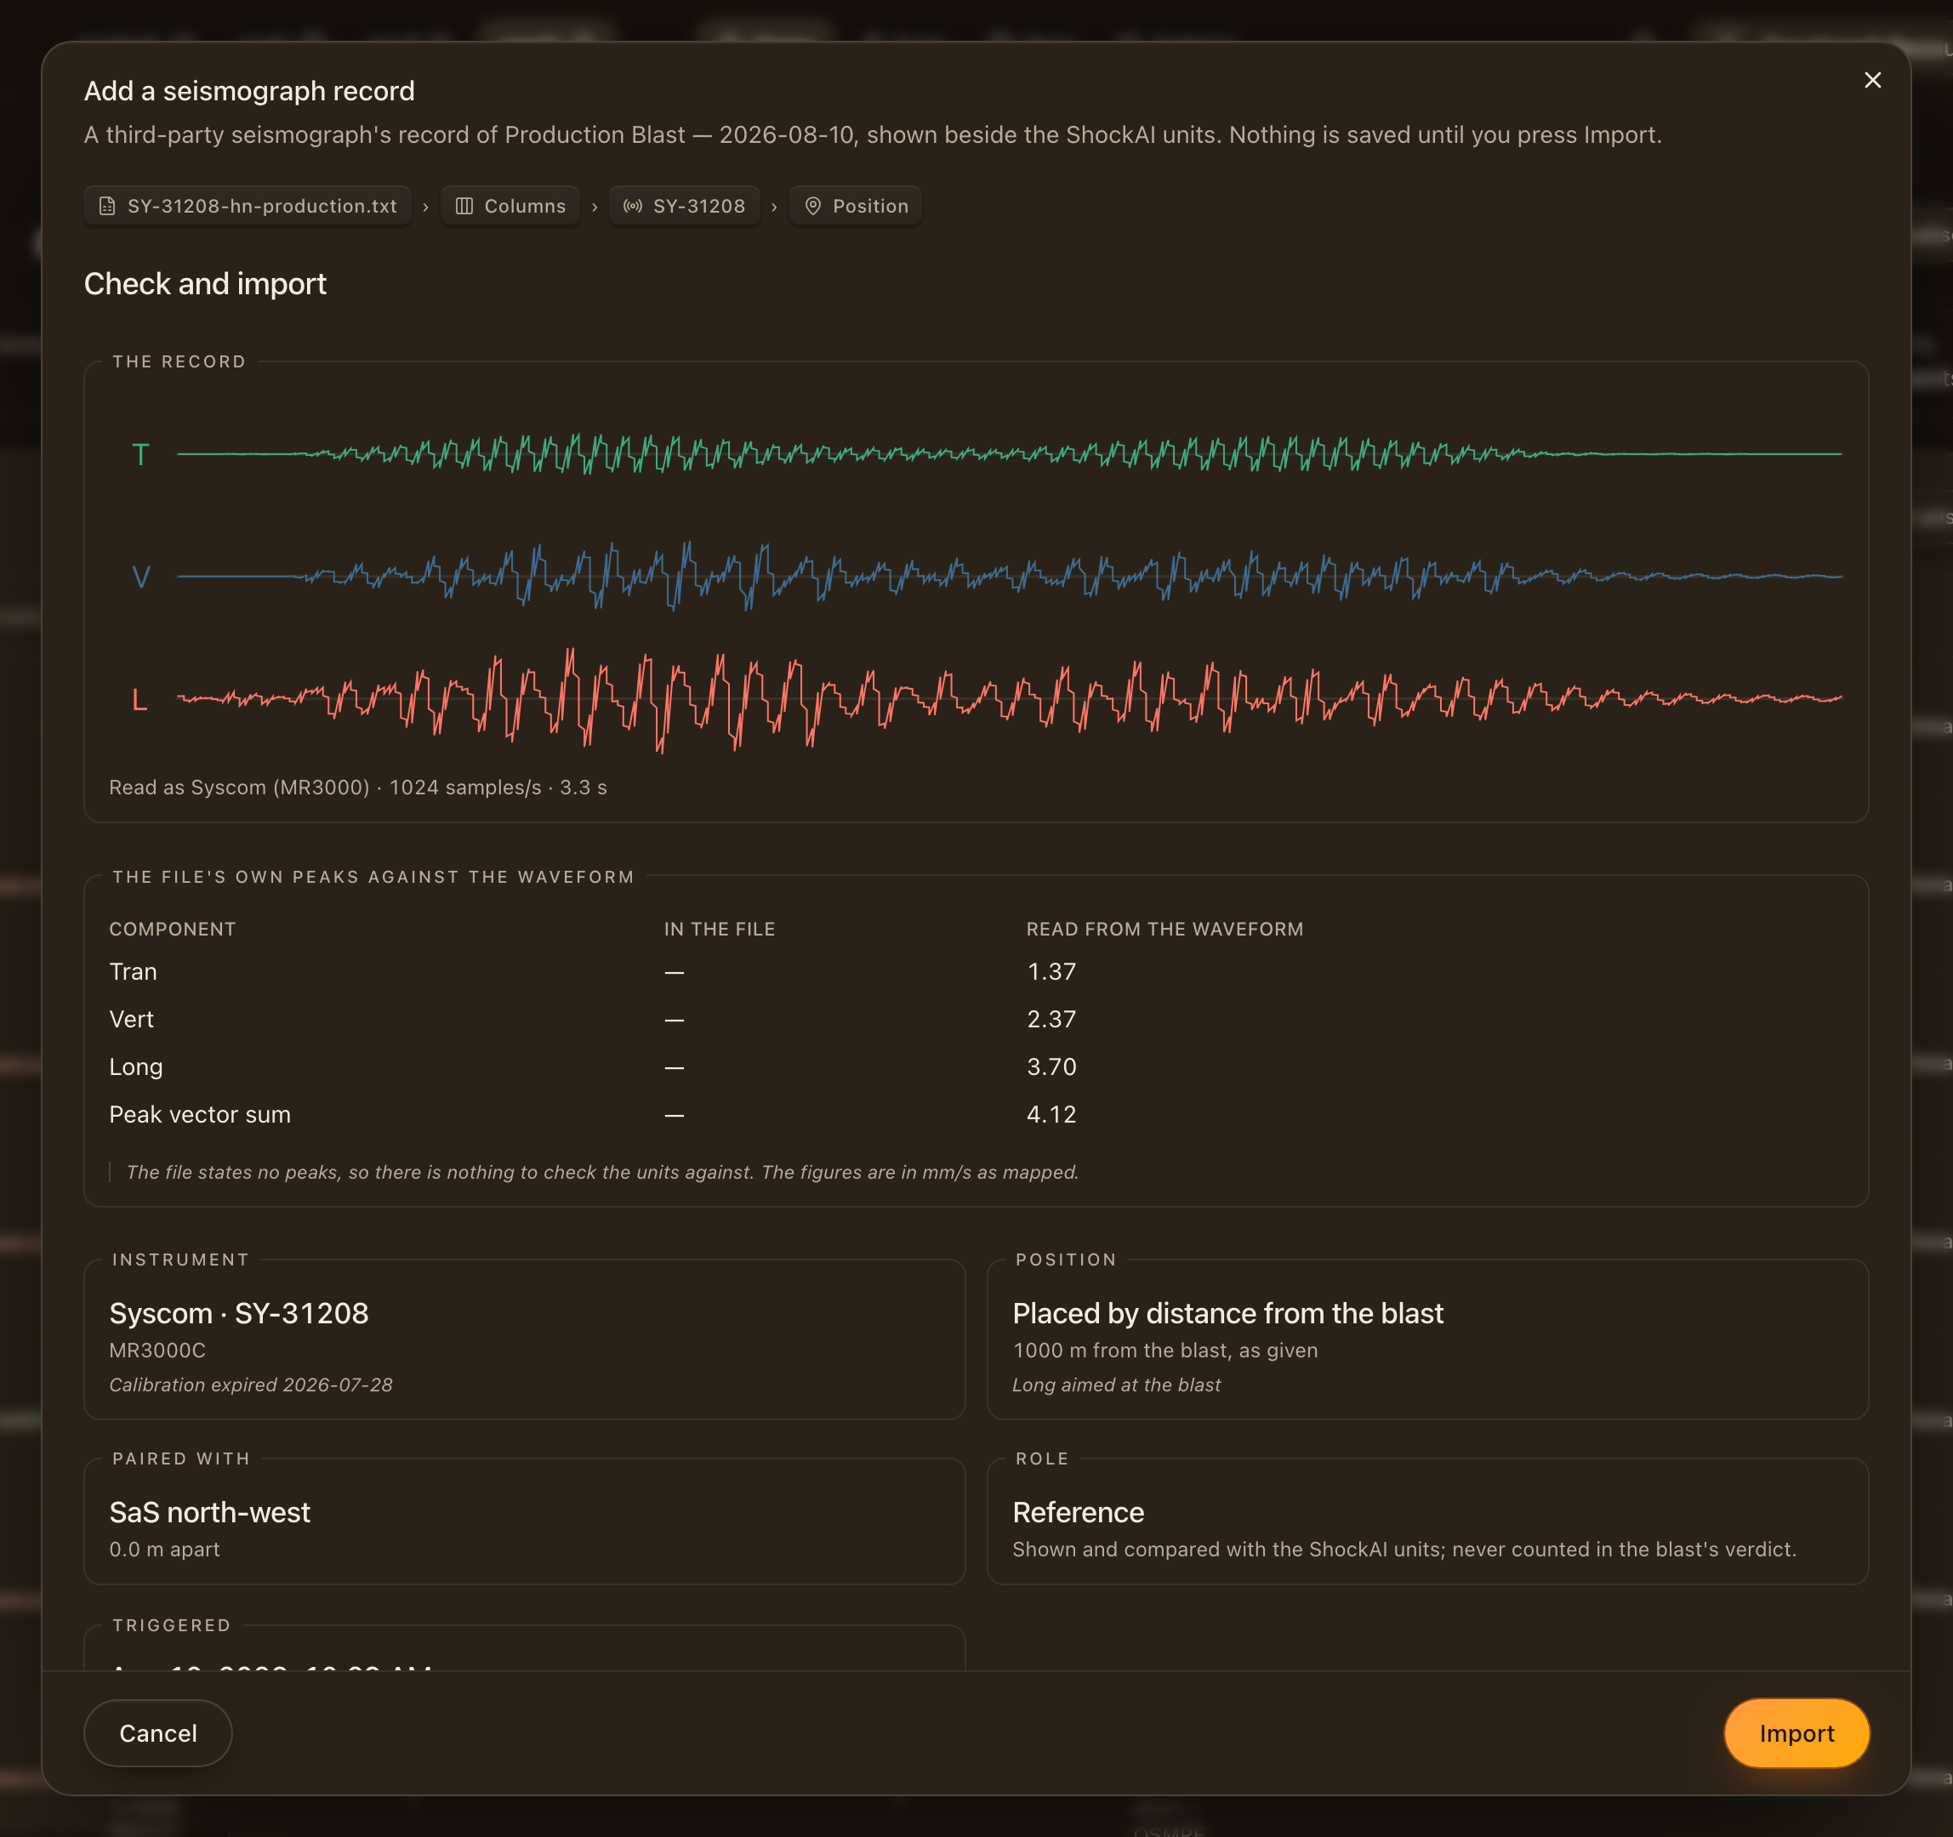Click the file icon on SY-31208-hn-production.txt step
Viewport: 1953px width, 1837px height.
[107, 207]
